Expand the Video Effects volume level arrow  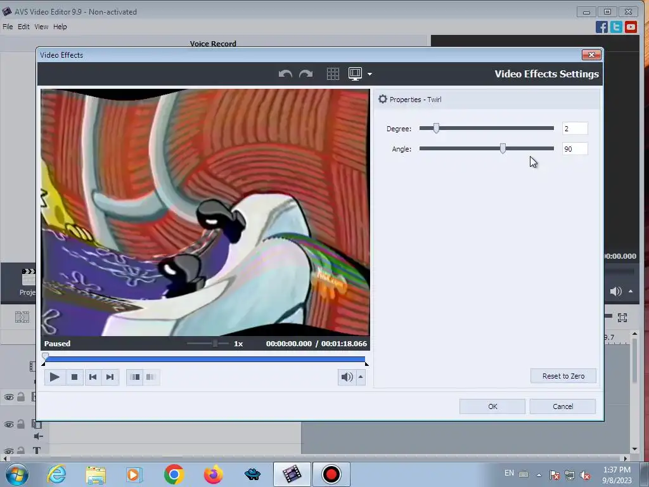[x=361, y=377]
